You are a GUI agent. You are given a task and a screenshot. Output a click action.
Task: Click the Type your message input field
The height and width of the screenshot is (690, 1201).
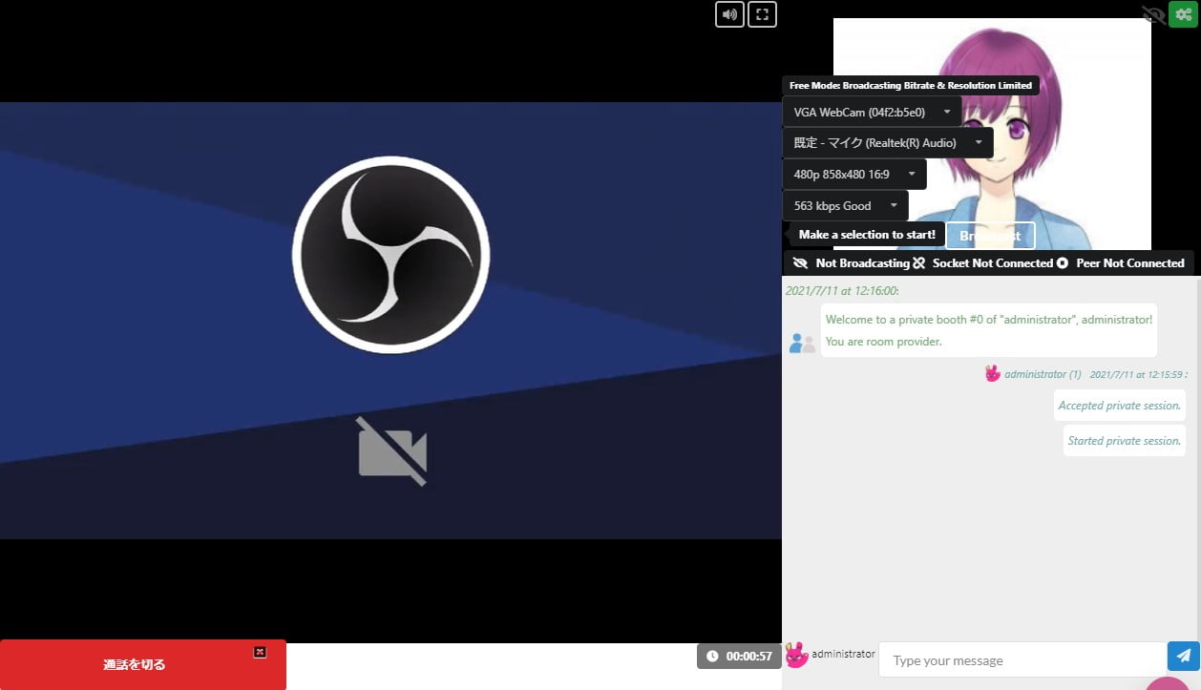click(x=1022, y=660)
